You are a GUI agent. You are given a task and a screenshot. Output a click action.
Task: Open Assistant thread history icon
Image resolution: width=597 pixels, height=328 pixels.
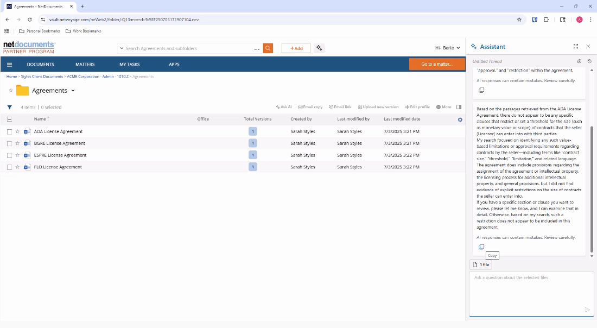pos(589,61)
